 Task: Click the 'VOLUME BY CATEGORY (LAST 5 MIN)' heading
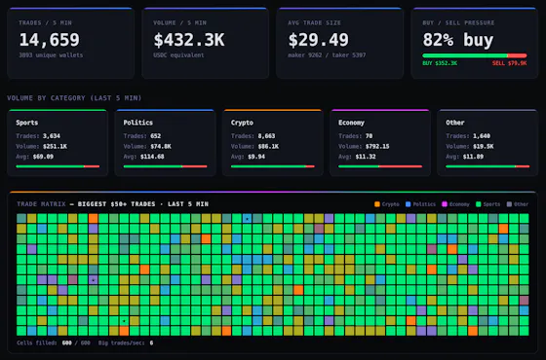[x=74, y=98]
